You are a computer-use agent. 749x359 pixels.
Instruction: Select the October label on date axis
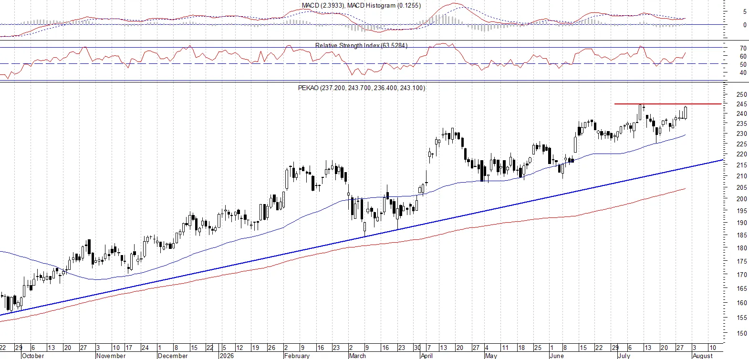(33, 356)
